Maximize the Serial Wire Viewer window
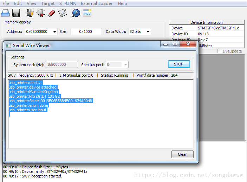The width and height of the screenshot is (247, 182). coord(175,44)
